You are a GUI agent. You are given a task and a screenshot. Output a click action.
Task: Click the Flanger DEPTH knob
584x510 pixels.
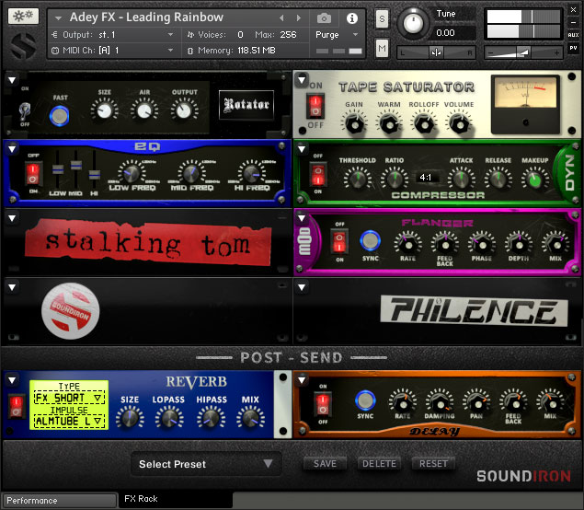tap(519, 244)
